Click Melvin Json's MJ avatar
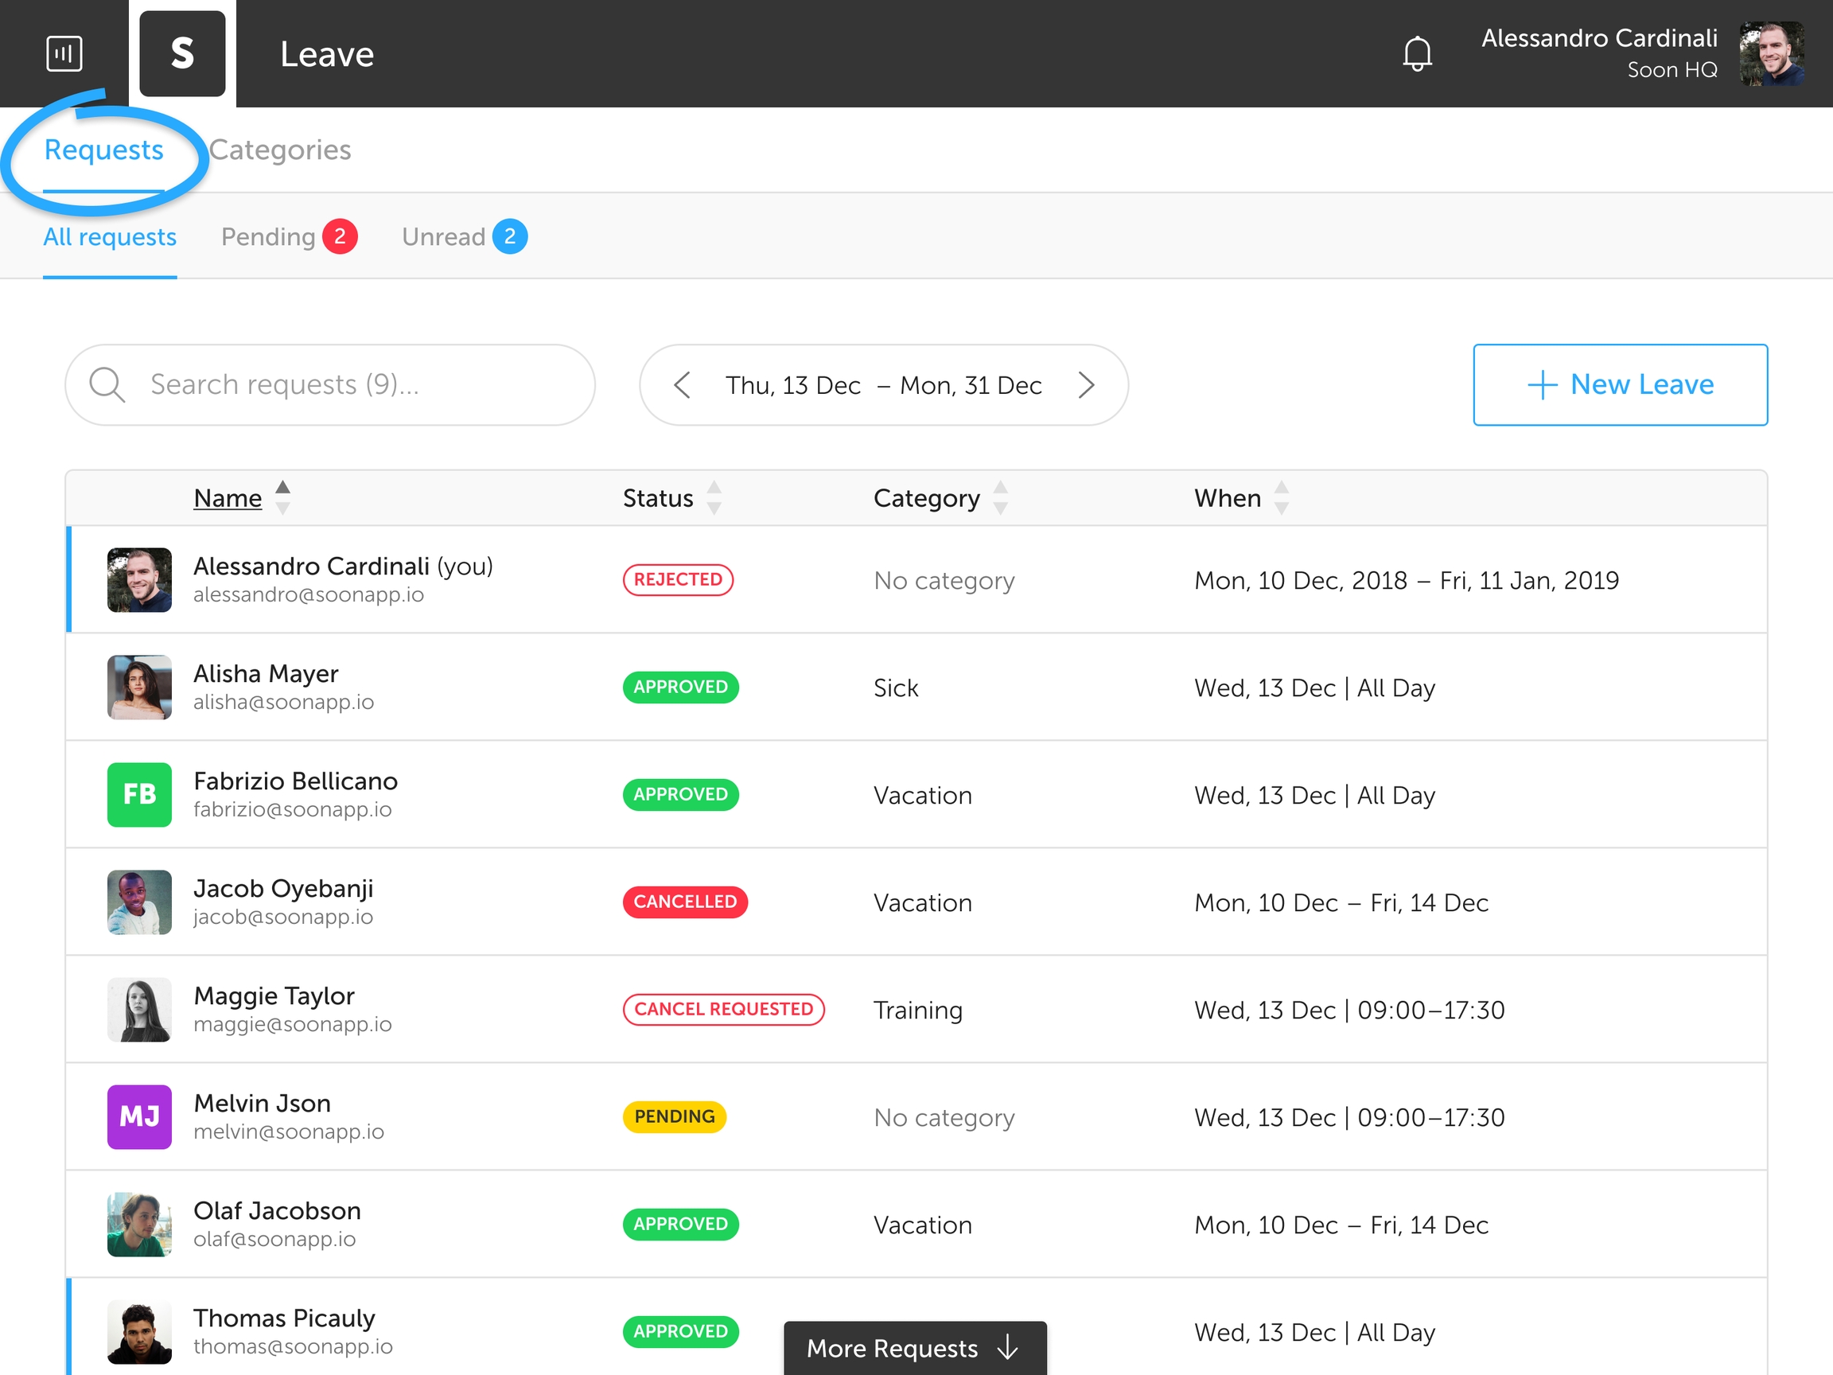 click(x=139, y=1116)
